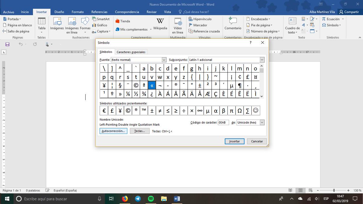Open the Unicode (hex) dropdown

[x=262, y=122]
